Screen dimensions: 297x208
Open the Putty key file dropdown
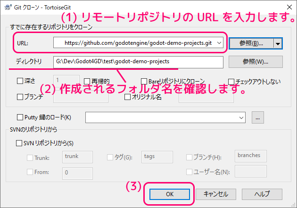pyautogui.click(x=241, y=117)
